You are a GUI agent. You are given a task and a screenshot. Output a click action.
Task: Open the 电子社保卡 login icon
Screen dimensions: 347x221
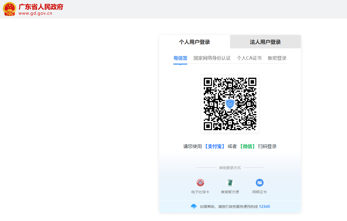(200, 183)
